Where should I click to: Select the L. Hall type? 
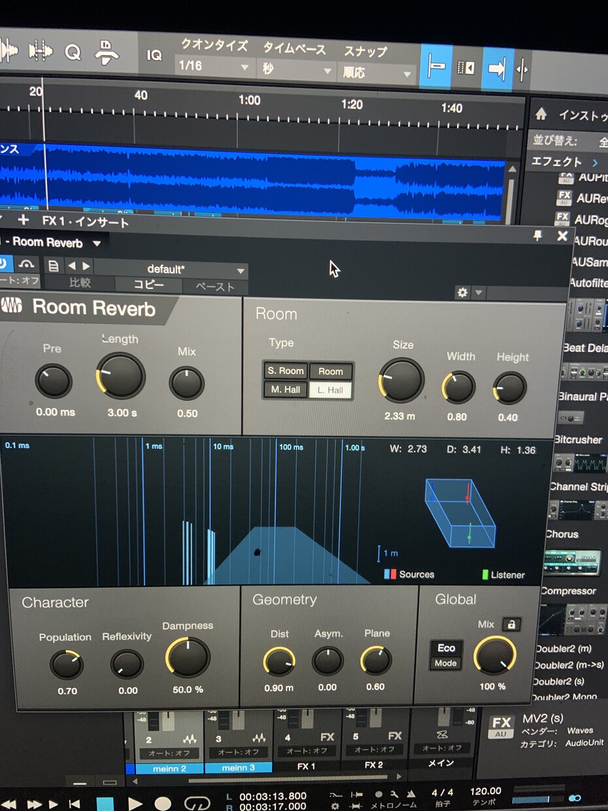pyautogui.click(x=330, y=390)
